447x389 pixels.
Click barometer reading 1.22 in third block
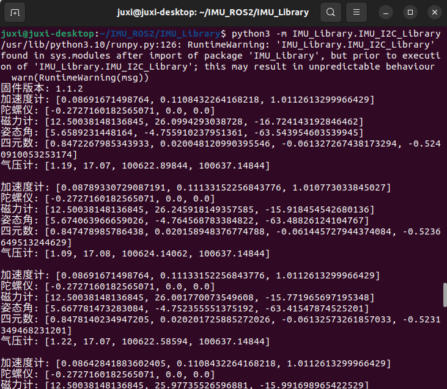click(x=61, y=341)
